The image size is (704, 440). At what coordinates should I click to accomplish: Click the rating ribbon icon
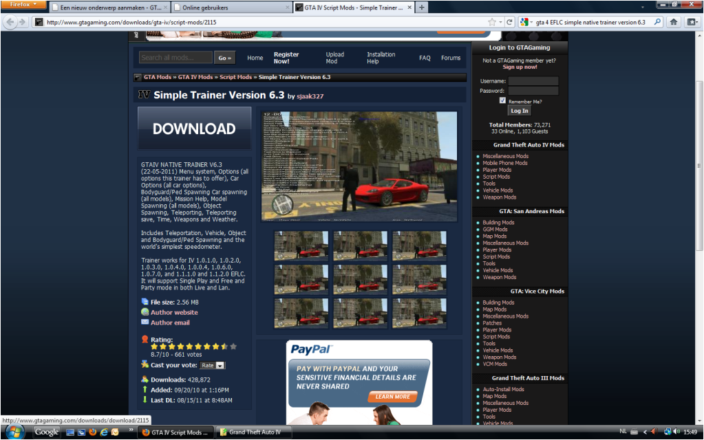tap(145, 340)
